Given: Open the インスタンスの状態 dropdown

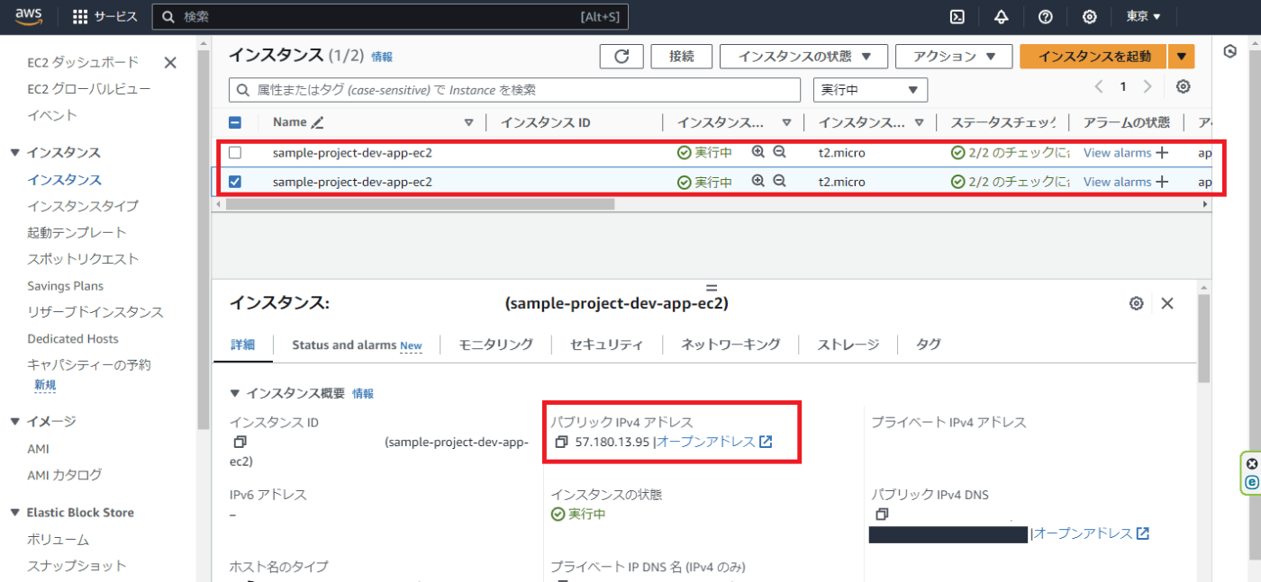Looking at the screenshot, I should tap(803, 56).
